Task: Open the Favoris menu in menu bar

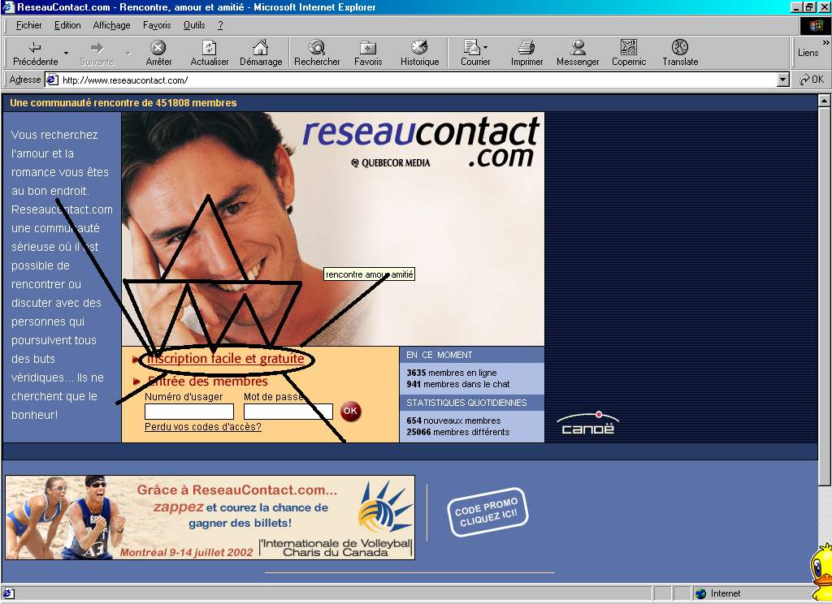Action: pyautogui.click(x=157, y=25)
